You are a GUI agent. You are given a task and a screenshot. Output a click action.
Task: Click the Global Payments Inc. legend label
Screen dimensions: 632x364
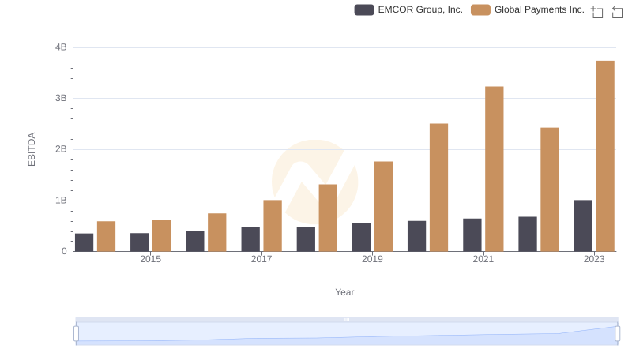coord(540,9)
